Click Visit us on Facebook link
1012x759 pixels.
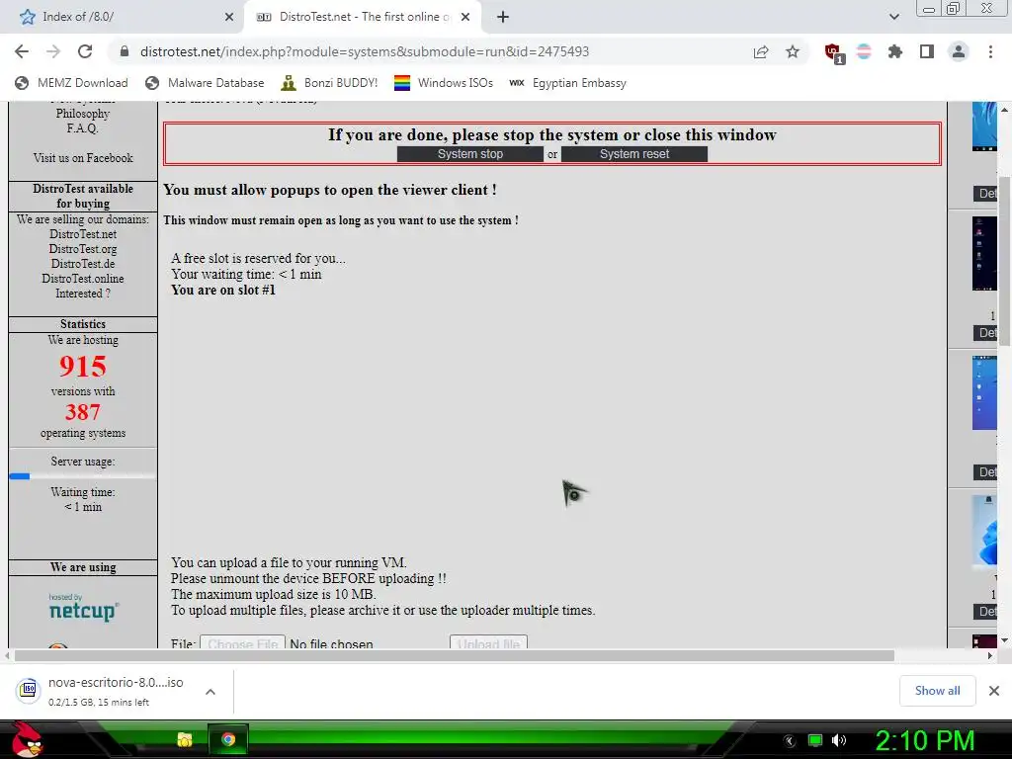83,158
